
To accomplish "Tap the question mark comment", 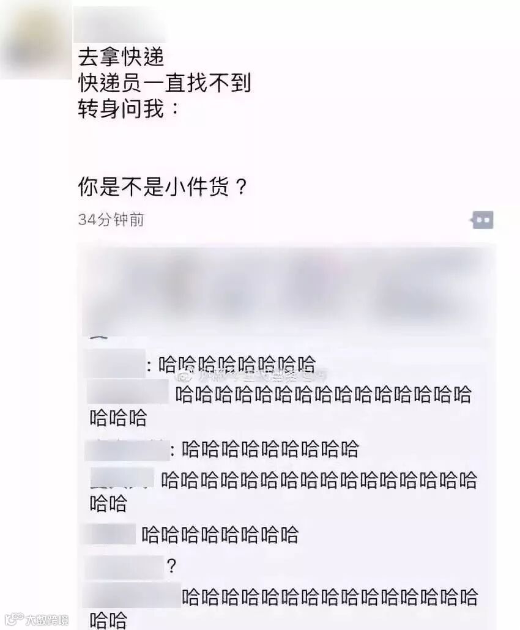I will coord(171,566).
